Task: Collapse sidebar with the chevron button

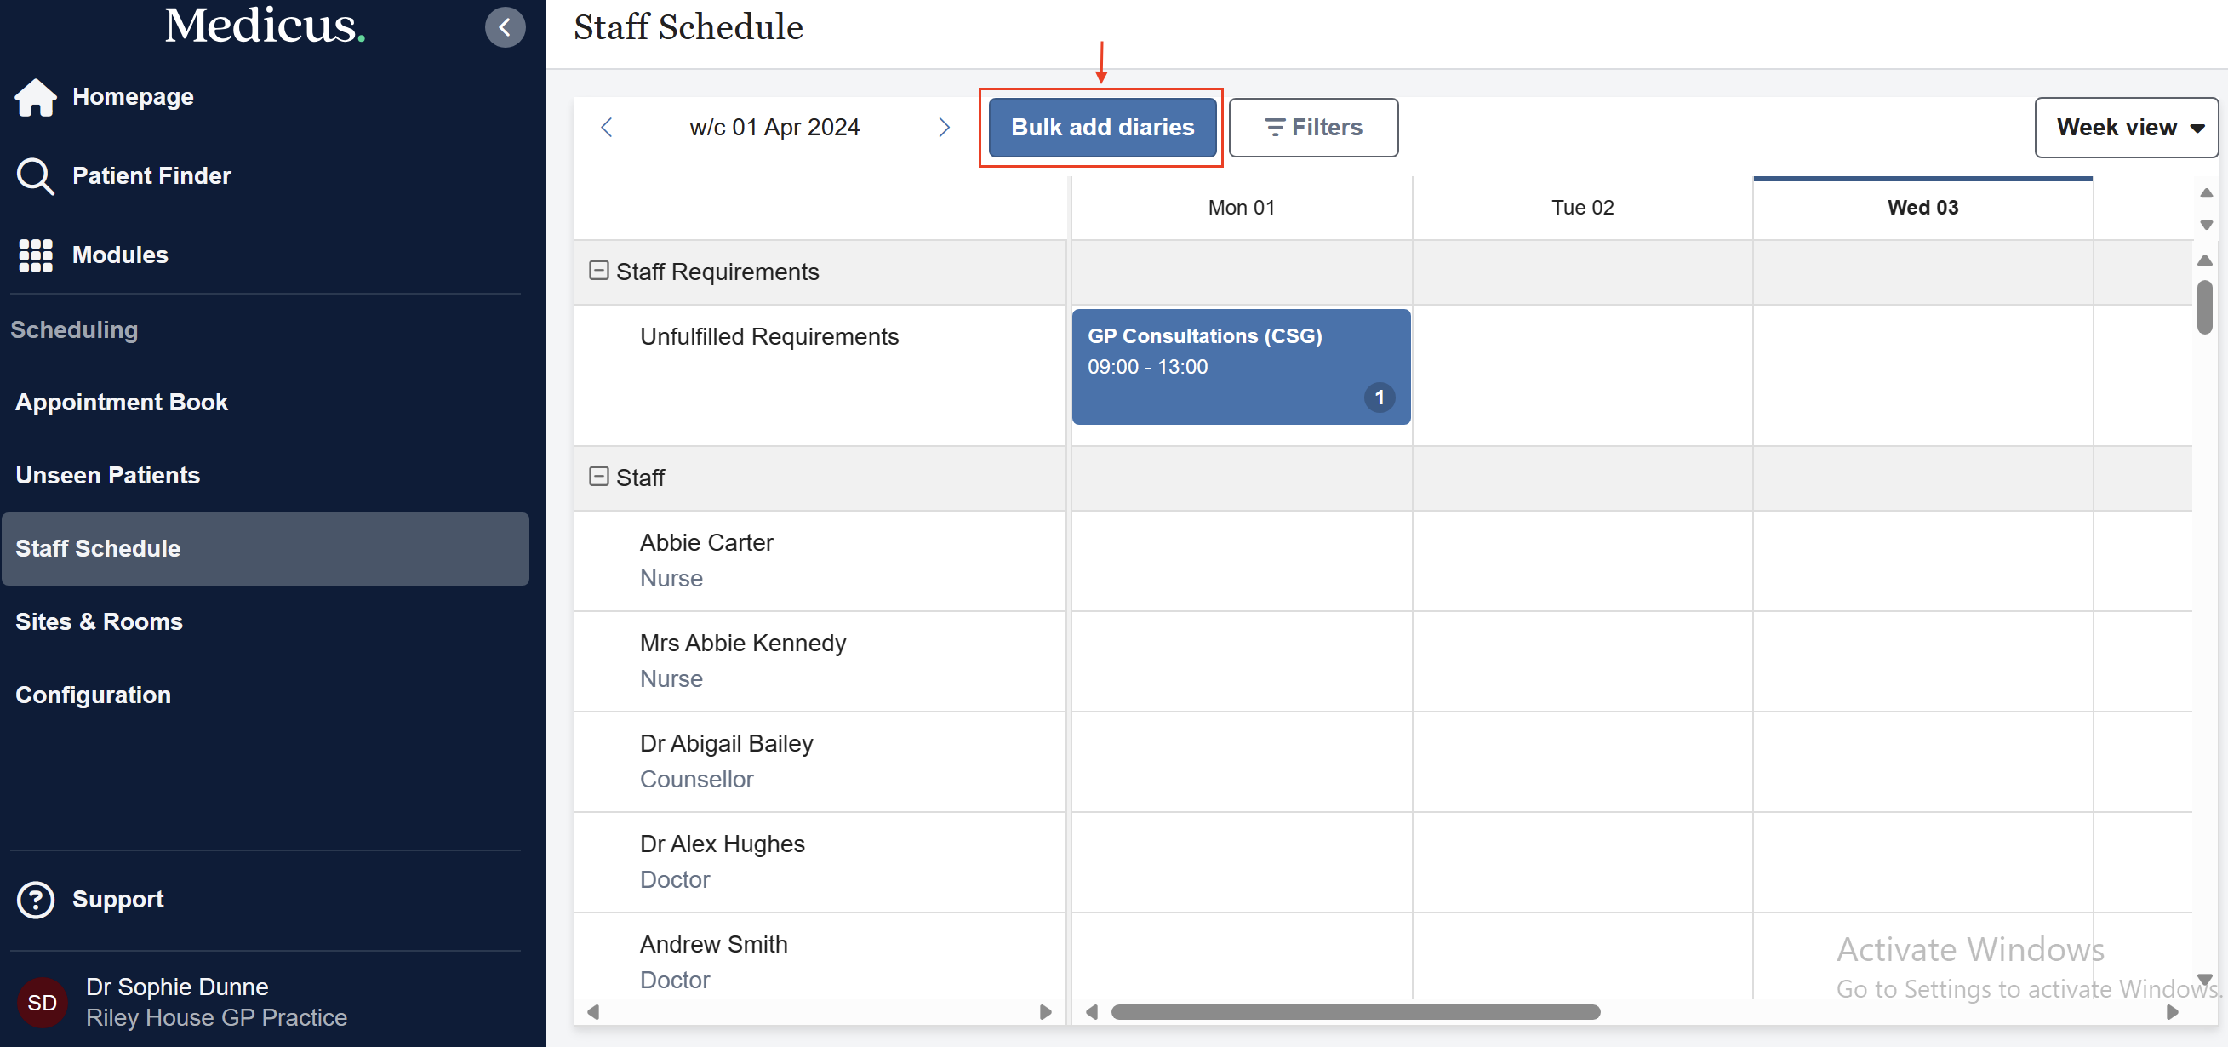Action: [506, 28]
